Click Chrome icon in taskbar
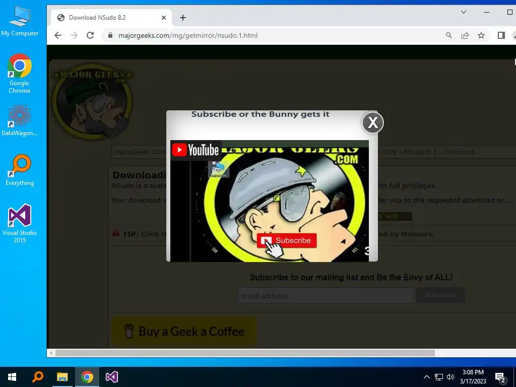Image resolution: width=516 pixels, height=387 pixels. [x=87, y=377]
